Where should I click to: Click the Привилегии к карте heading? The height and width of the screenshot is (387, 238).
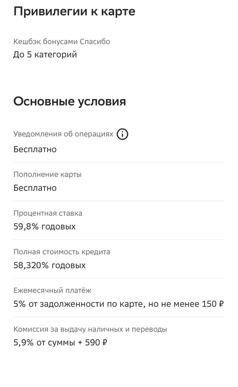(x=74, y=12)
